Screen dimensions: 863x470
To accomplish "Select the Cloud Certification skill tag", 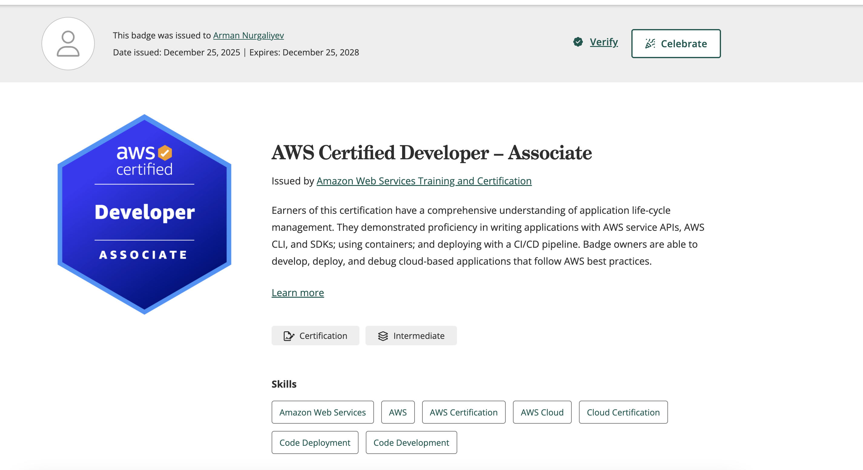I will click(x=623, y=412).
